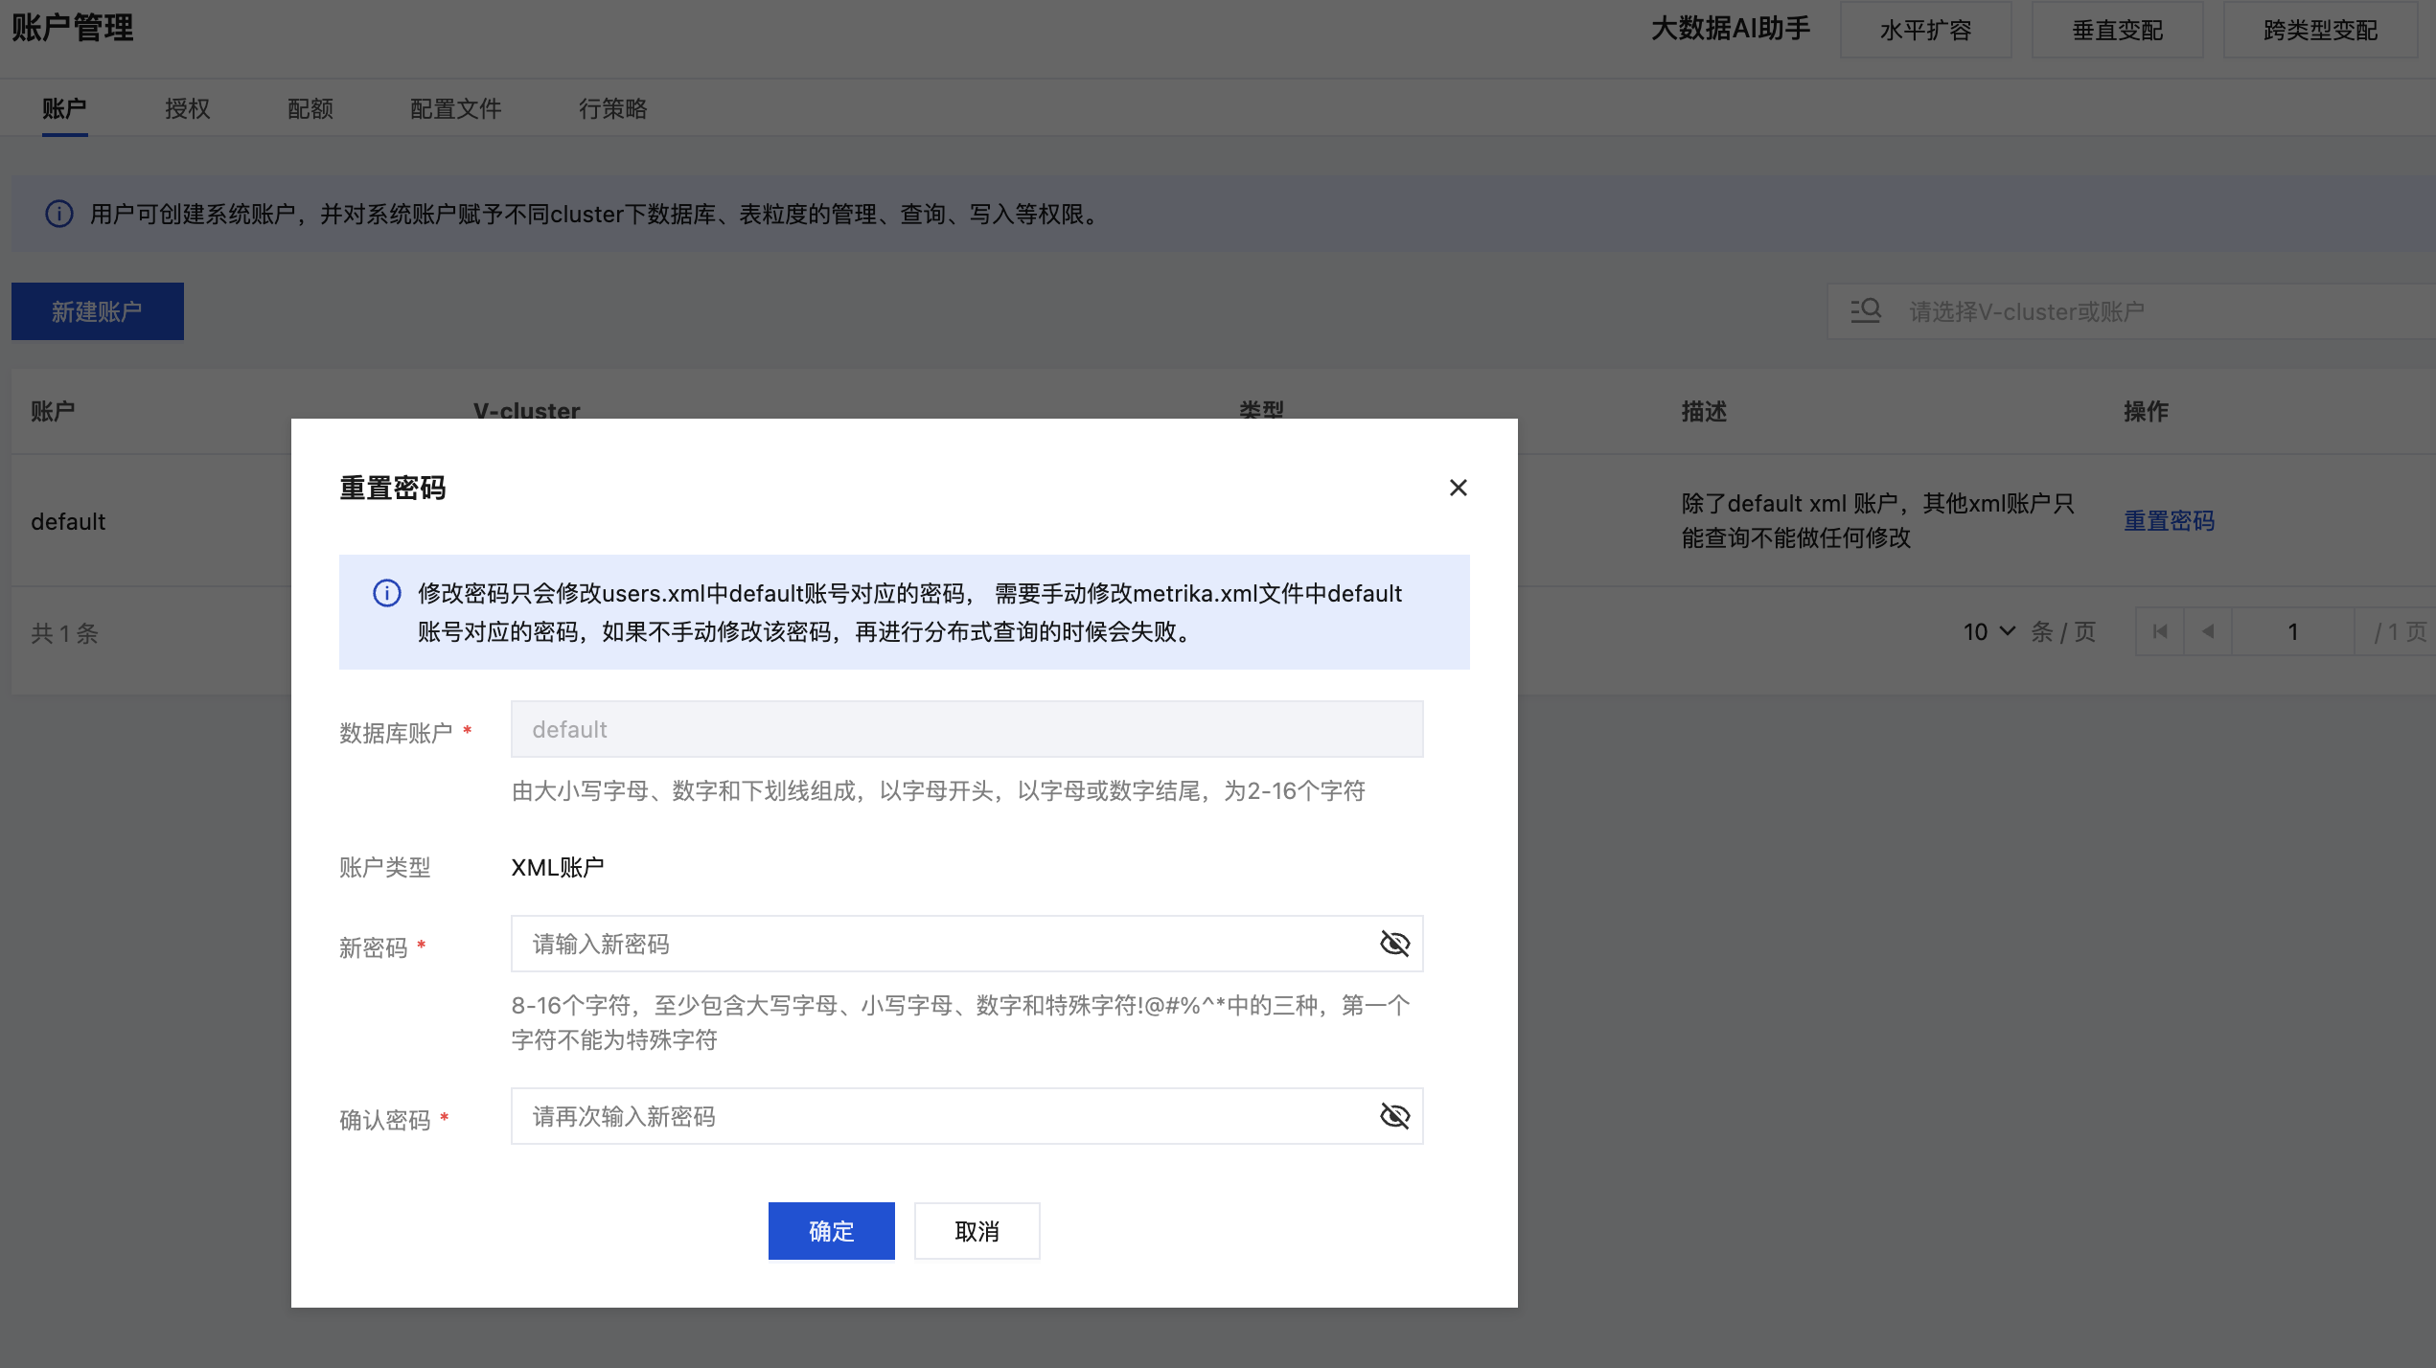Click the search filter icon
The height and width of the screenshot is (1368, 2436).
click(x=1865, y=311)
